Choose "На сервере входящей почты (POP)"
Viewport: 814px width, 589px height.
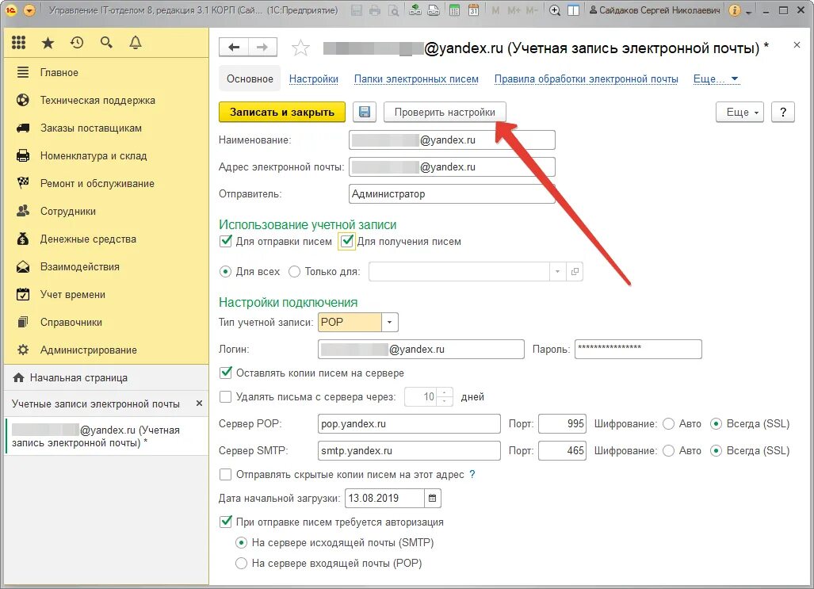point(241,563)
